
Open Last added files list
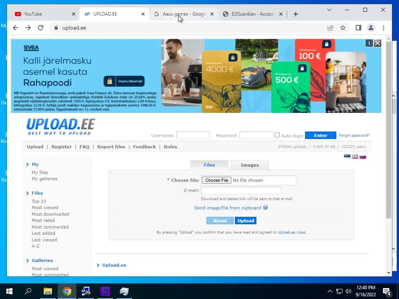[x=43, y=233]
